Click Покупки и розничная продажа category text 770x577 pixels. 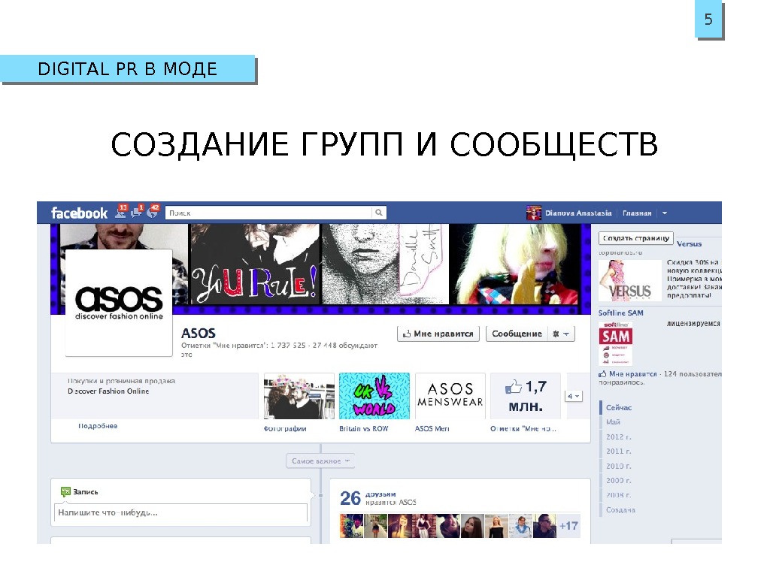click(x=121, y=381)
